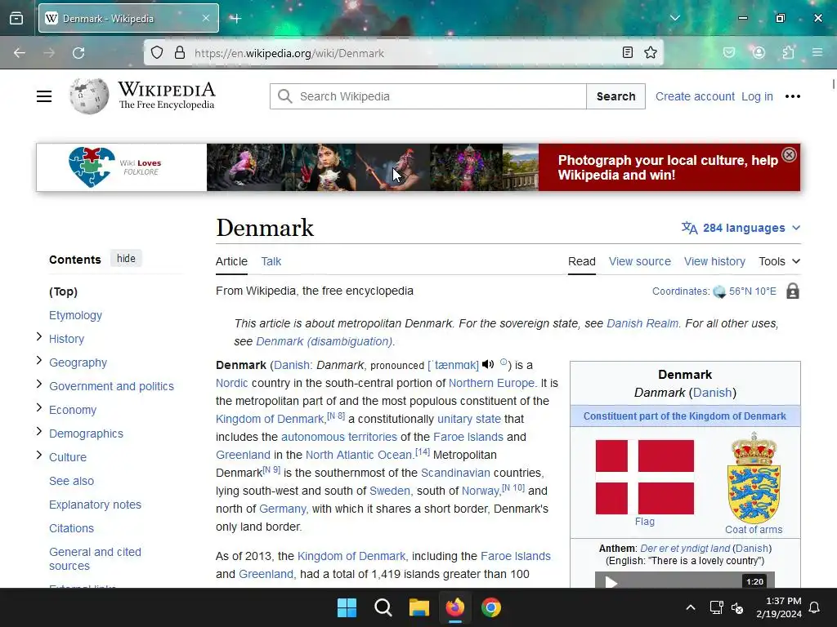Click the browser address bar URL
This screenshot has height=627, width=837.
pos(289,53)
